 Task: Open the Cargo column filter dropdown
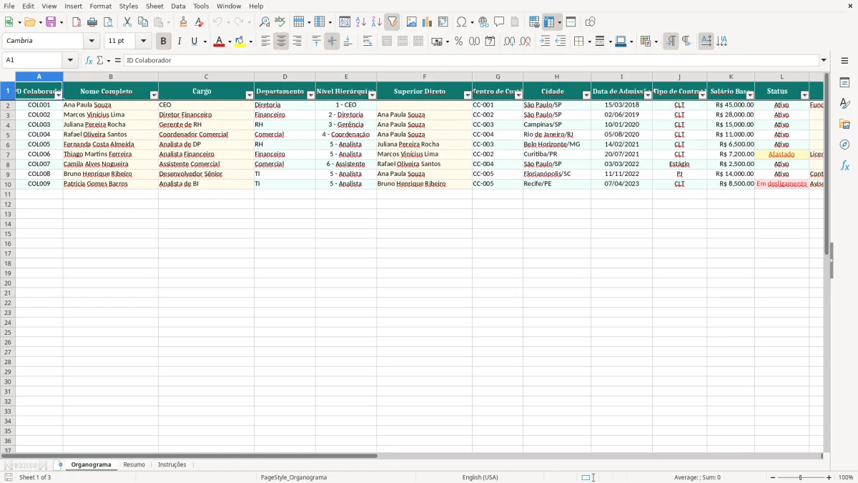250,95
